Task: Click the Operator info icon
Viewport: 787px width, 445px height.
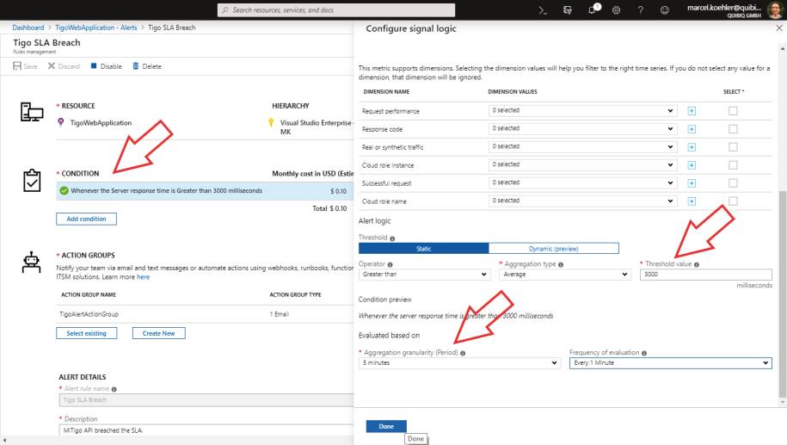Action: click(x=390, y=265)
